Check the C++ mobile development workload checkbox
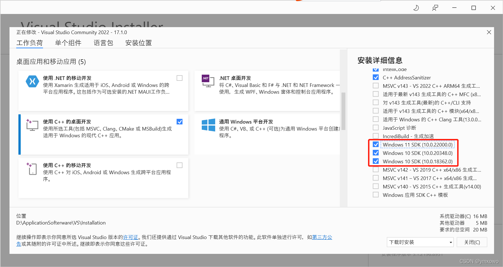Viewport: 503px width, 267px height. coord(180,165)
